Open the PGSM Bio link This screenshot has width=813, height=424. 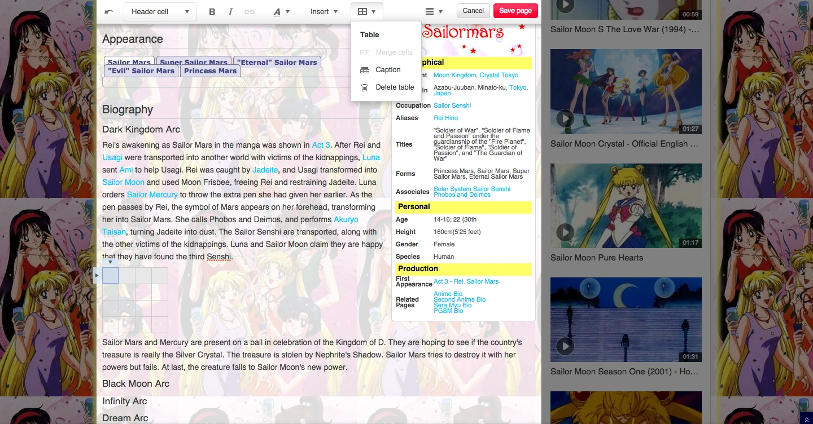(x=448, y=311)
